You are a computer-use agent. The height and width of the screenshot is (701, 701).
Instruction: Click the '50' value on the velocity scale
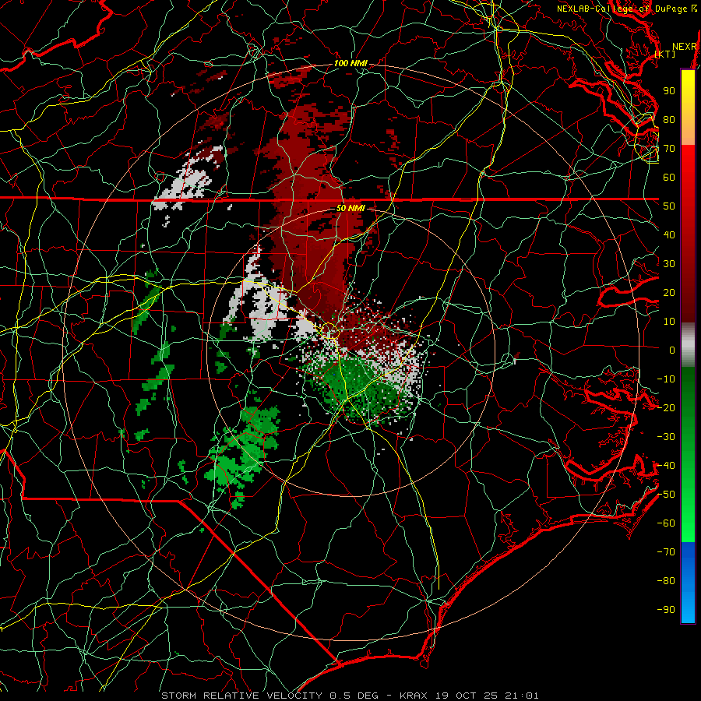click(x=669, y=206)
